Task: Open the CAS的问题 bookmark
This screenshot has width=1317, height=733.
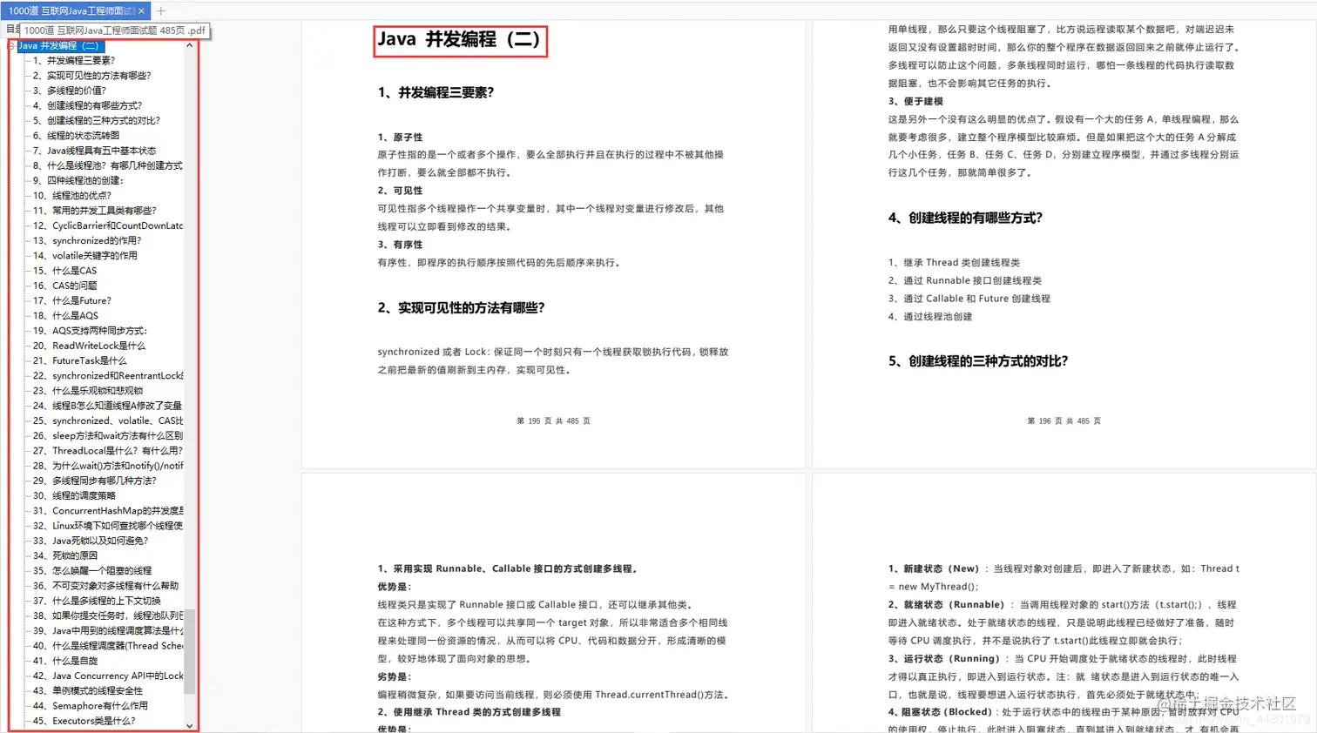Action: [x=68, y=286]
